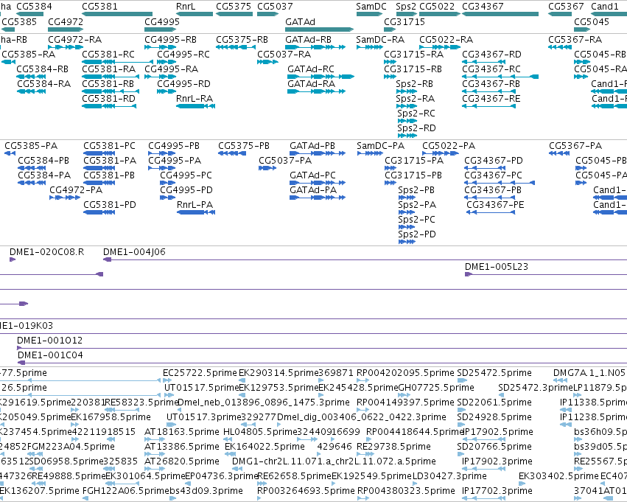
Task: Select transcript CG5022-RA
Action: [446, 40]
